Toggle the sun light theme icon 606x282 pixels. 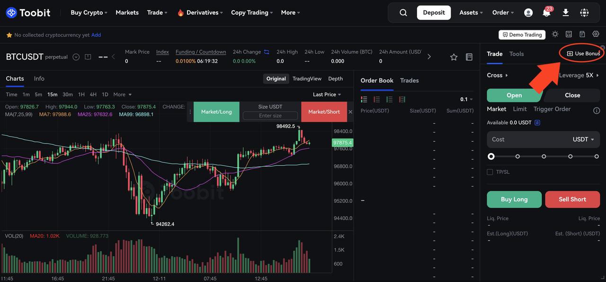(555, 34)
